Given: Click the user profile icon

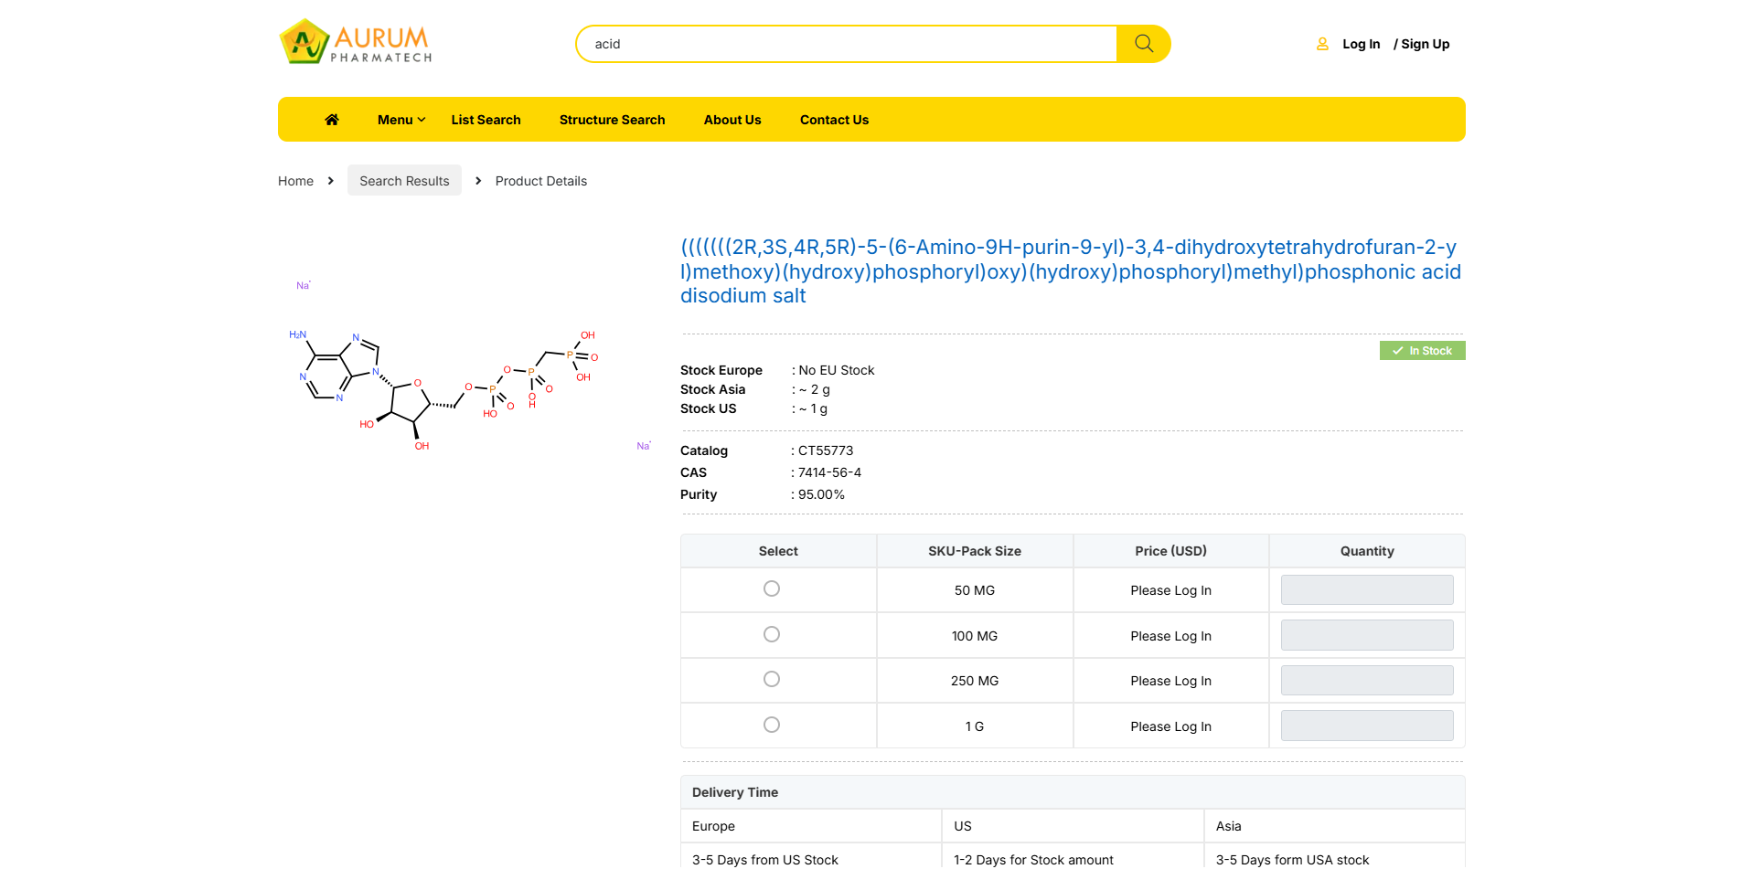Looking at the screenshot, I should [1322, 44].
